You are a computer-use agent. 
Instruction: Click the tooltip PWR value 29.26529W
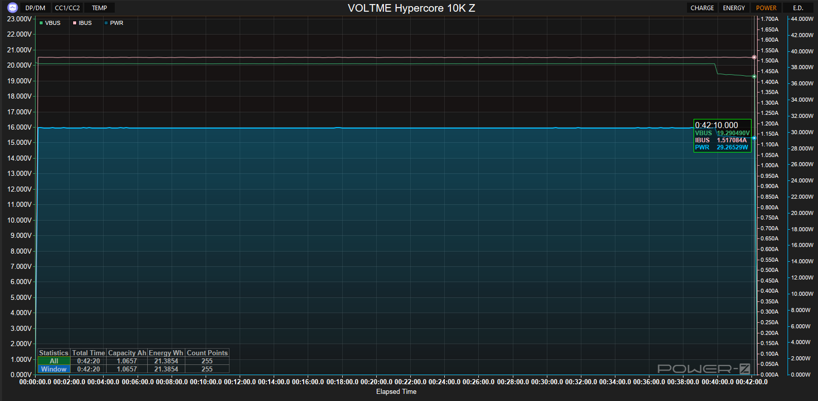[x=732, y=147]
